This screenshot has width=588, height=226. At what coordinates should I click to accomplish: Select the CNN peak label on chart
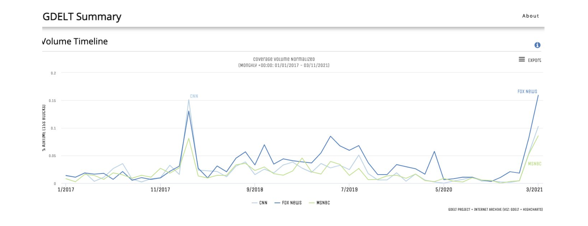coord(194,96)
